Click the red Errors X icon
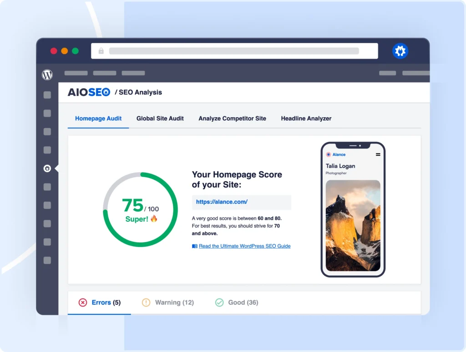 click(83, 302)
